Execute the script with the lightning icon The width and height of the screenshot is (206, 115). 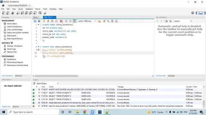pyautogui.click(x=44, y=21)
